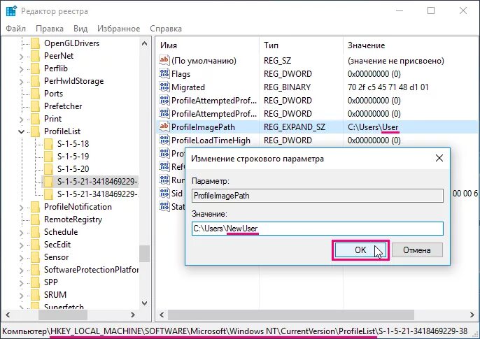This screenshot has height=339, width=480.
Task: Click the C:\Users\User value cell
Action: point(373,127)
